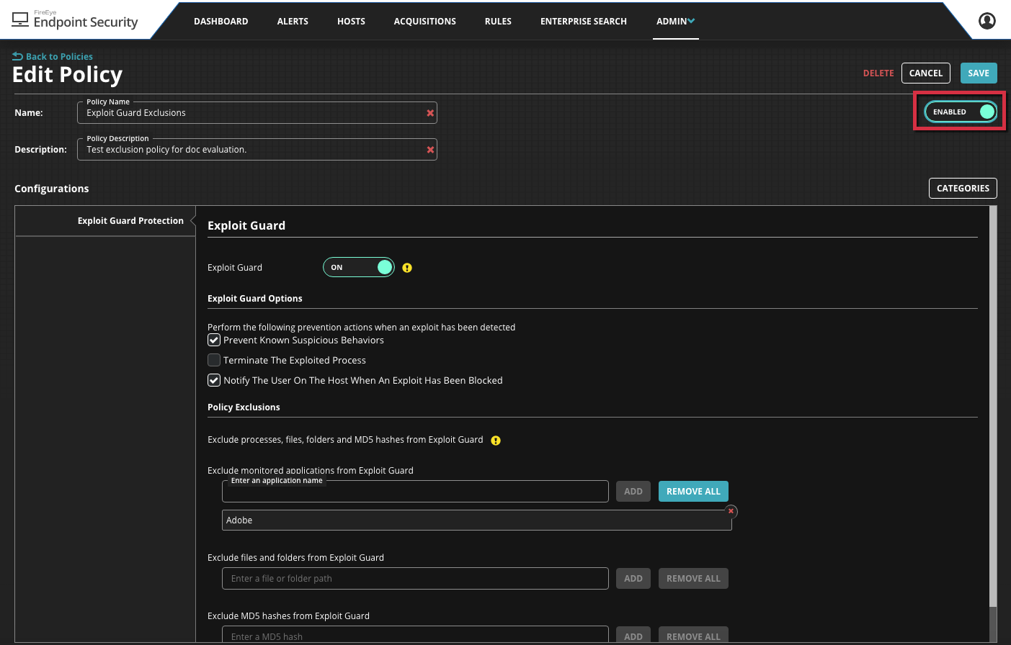
Task: Clear the Policy Name field with red X
Action: point(430,113)
